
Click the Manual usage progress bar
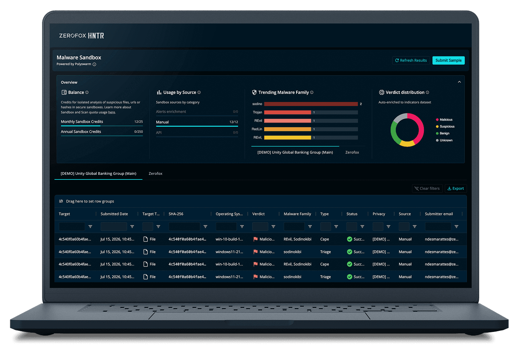click(x=197, y=126)
